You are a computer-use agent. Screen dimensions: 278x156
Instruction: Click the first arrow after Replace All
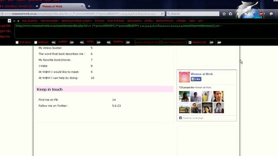pos(212,42)
